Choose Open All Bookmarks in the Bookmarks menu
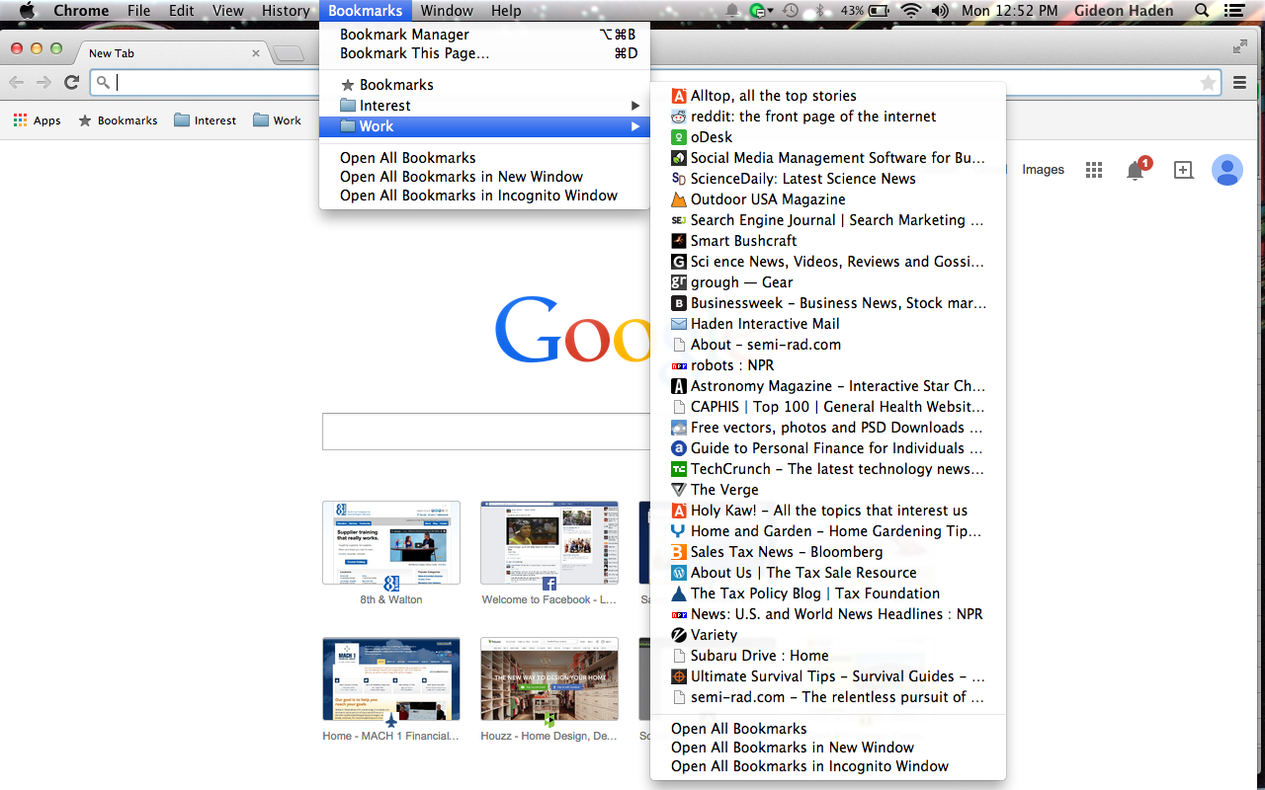Viewport: 1265px width, 790px height. tap(484, 158)
